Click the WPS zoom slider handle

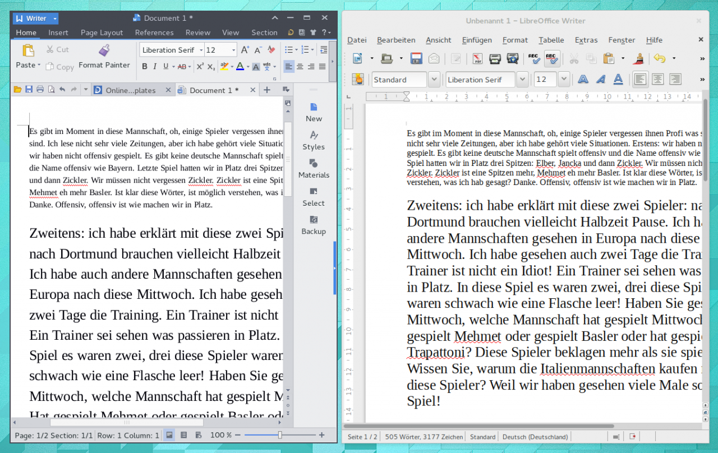tap(280, 435)
